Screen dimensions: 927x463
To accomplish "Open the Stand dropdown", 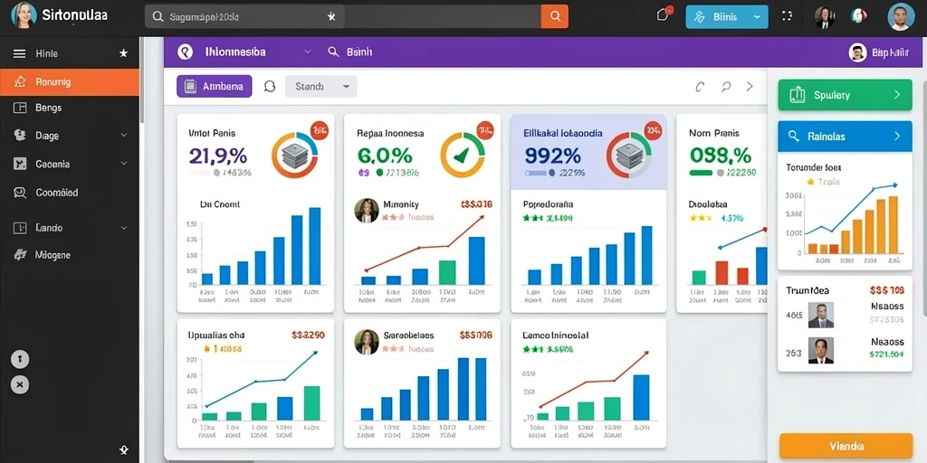I will (x=321, y=86).
